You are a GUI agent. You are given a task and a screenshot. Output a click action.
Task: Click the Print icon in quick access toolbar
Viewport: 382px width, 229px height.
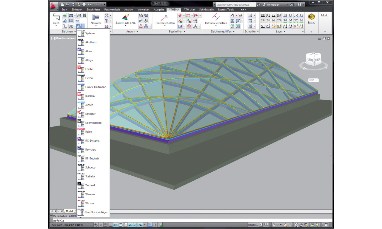click(x=84, y=4)
